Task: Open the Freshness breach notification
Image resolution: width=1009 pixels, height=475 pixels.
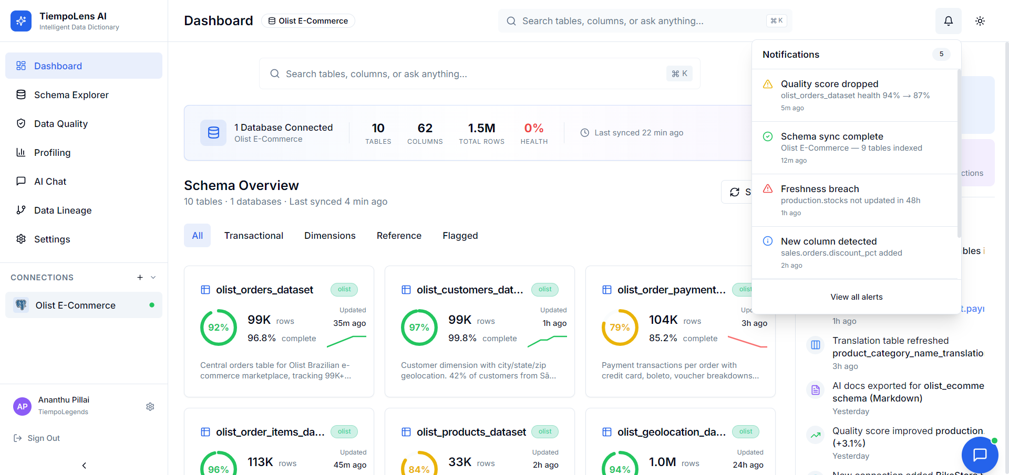Action: tap(855, 200)
